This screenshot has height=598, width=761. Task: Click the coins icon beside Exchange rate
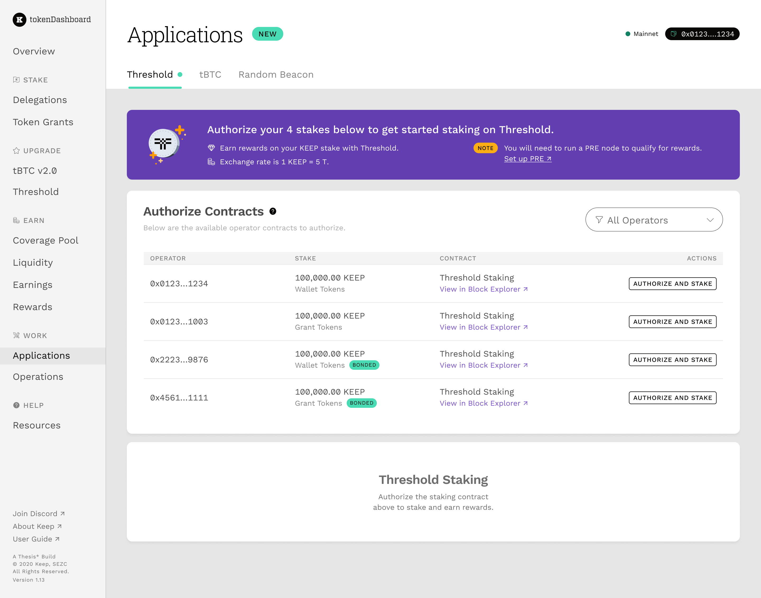[211, 162]
